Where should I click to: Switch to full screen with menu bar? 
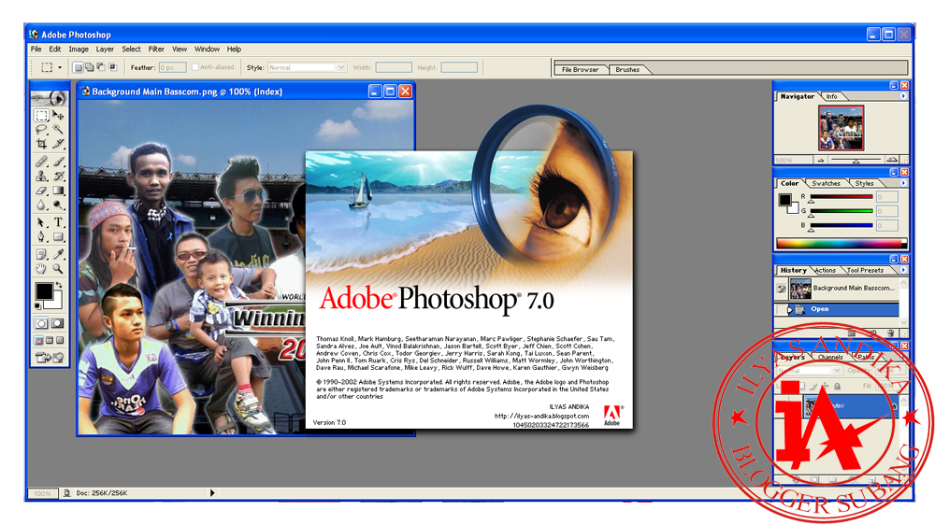[50, 341]
